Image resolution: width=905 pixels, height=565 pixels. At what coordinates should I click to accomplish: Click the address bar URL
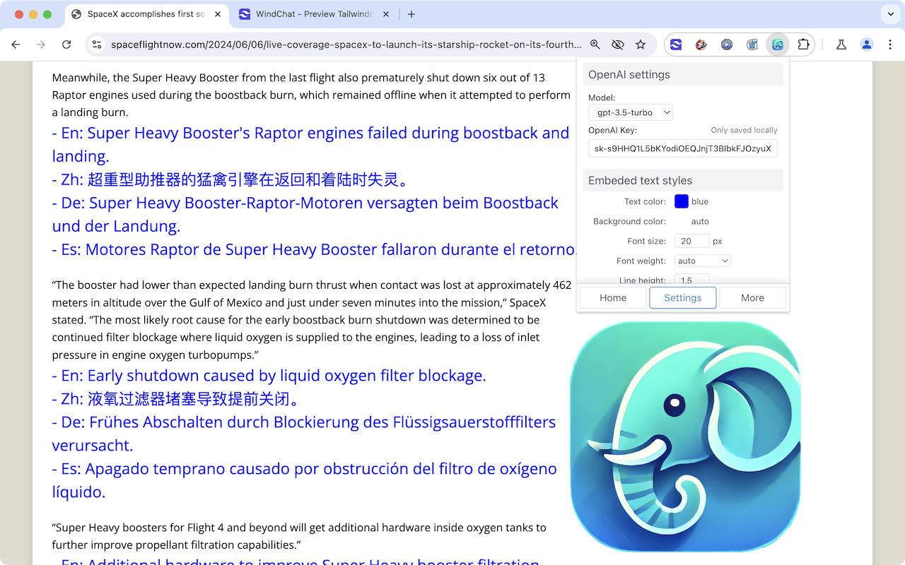coord(346,44)
